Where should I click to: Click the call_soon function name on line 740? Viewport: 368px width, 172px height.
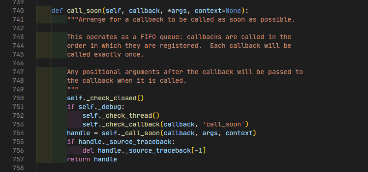pos(84,11)
